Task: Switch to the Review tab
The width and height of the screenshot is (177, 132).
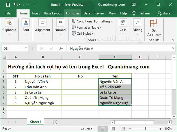Action: click(99, 13)
